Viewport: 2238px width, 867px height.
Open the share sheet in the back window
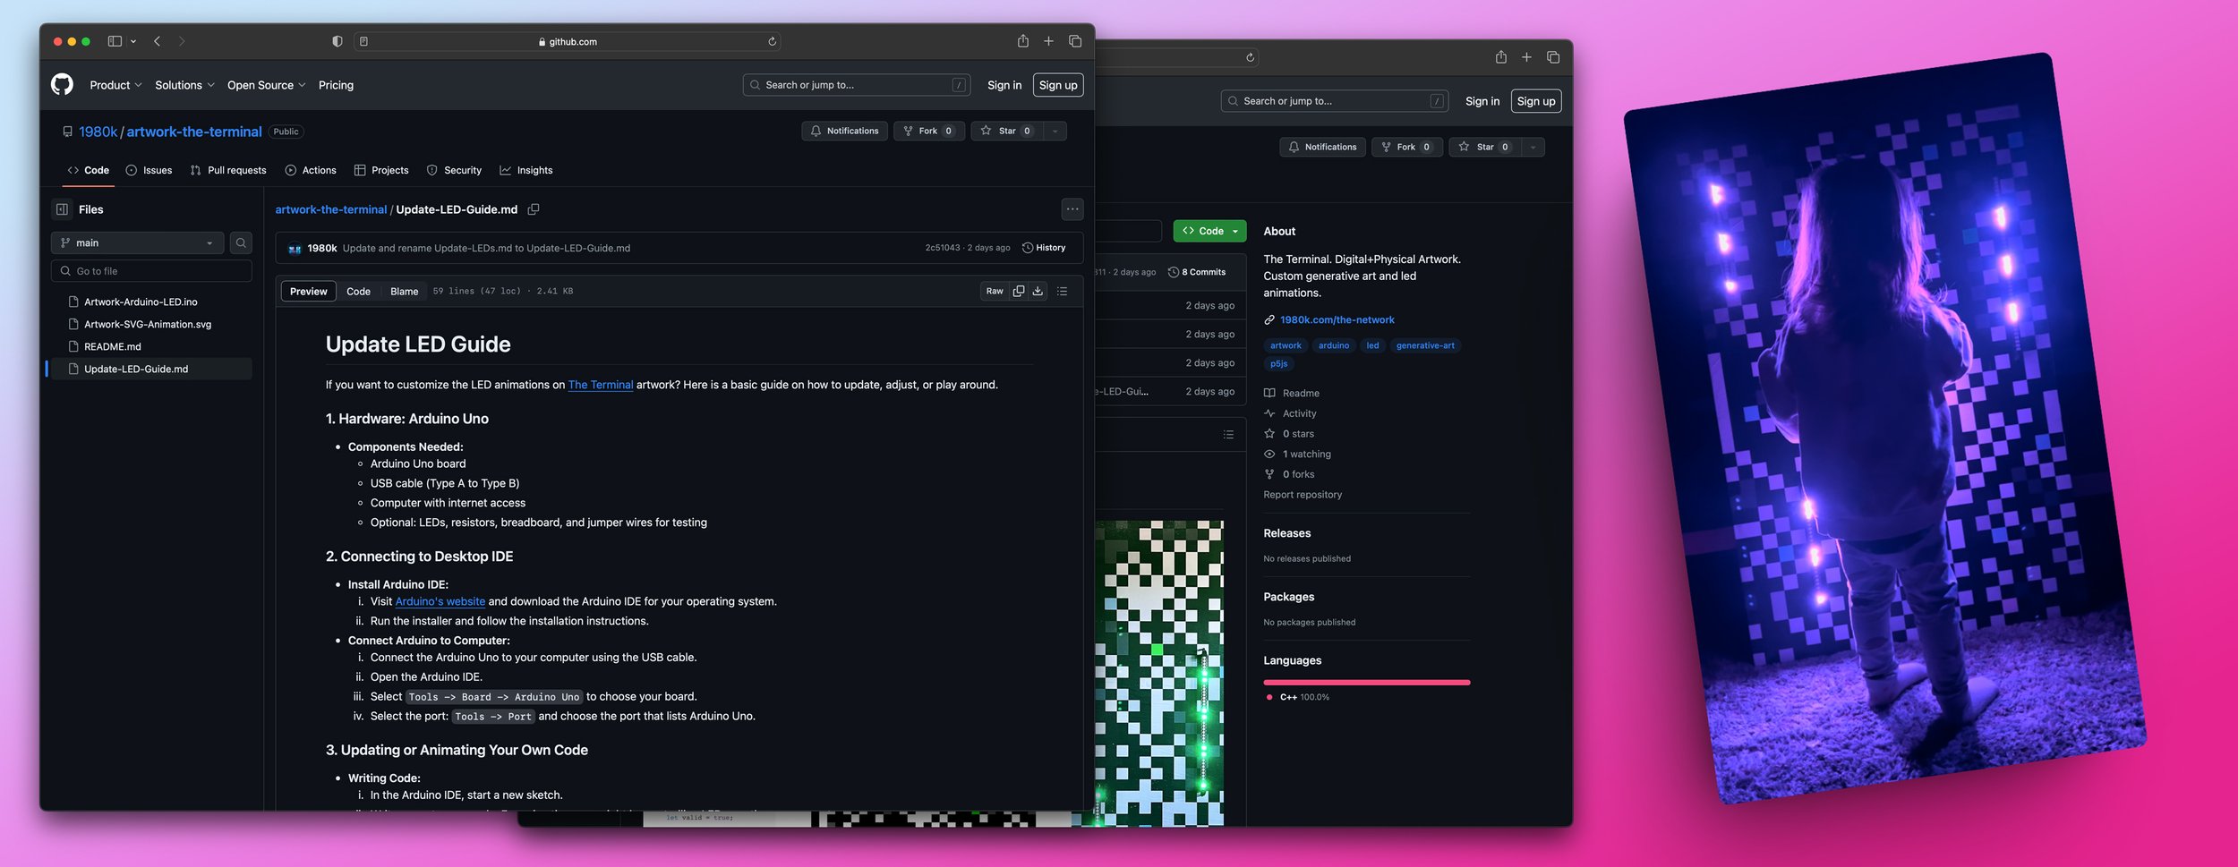coord(1500,57)
